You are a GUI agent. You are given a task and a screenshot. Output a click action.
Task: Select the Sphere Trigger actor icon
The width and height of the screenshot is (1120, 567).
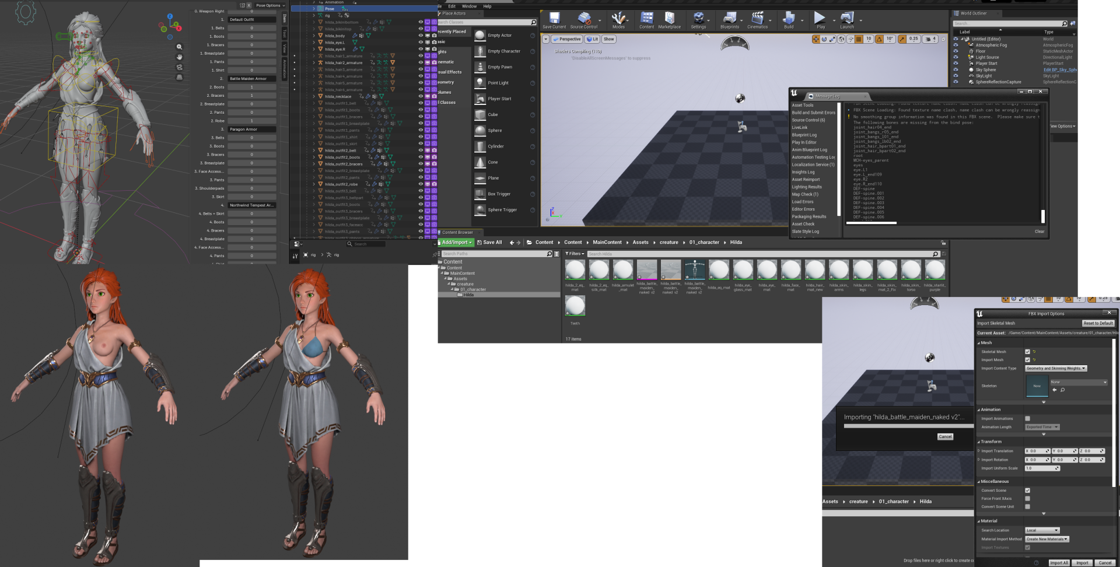click(x=480, y=210)
